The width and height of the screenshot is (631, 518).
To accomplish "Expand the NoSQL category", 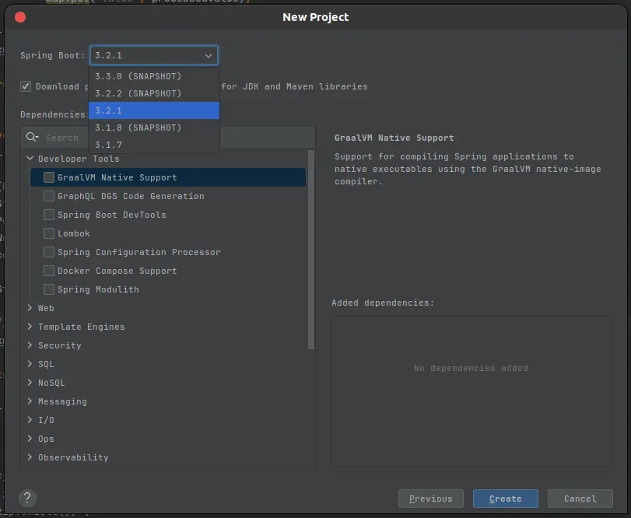I will click(30, 383).
